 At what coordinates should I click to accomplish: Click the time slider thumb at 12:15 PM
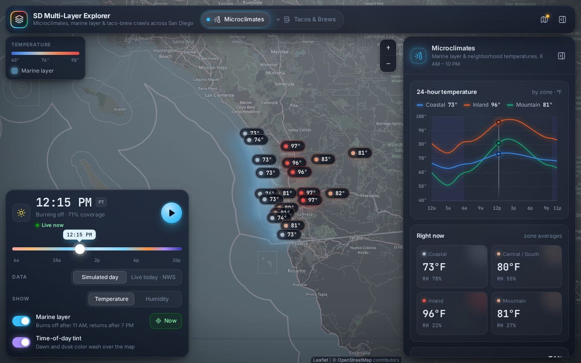pos(80,249)
